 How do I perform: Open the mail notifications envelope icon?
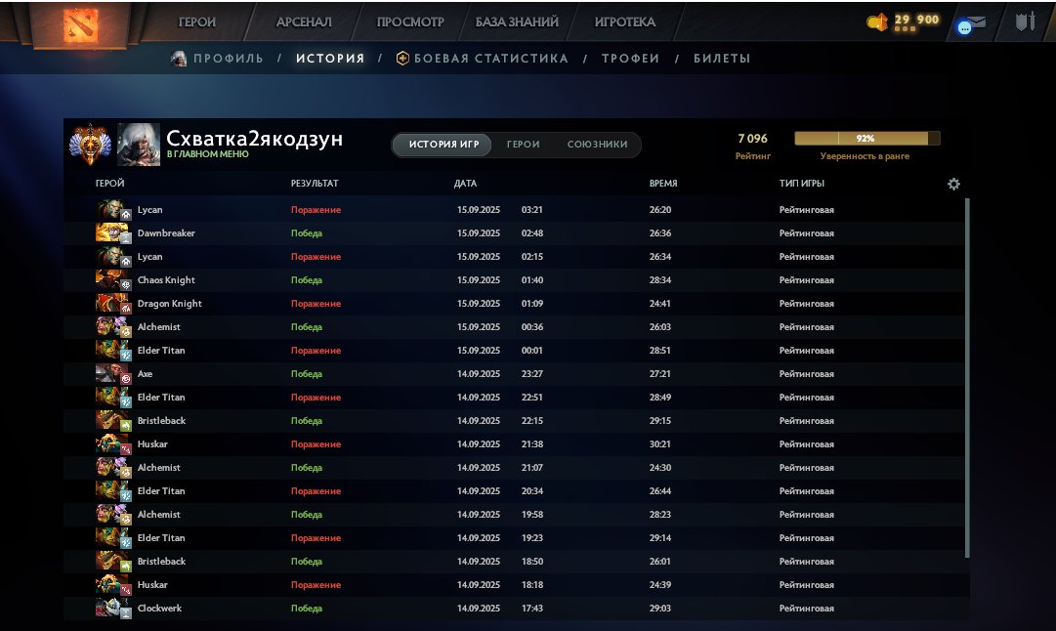(971, 25)
